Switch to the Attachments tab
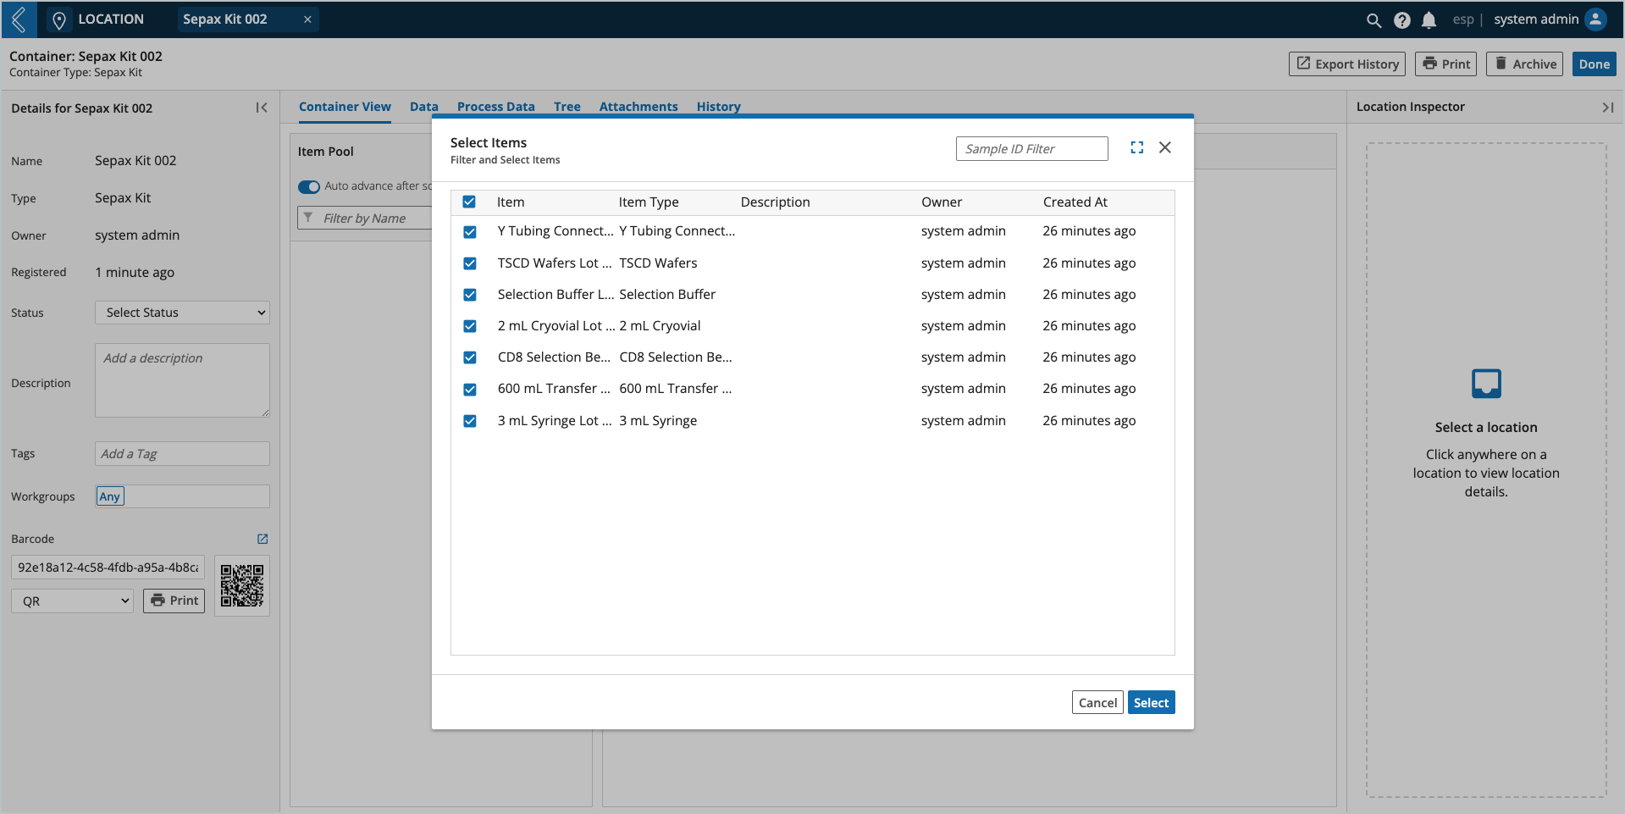 coord(638,107)
